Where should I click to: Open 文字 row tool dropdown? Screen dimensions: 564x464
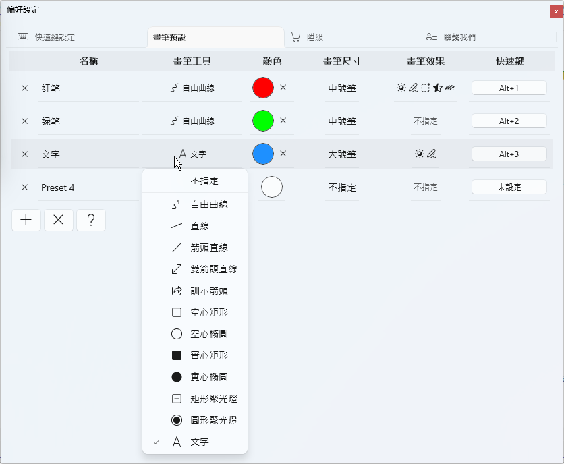192,154
